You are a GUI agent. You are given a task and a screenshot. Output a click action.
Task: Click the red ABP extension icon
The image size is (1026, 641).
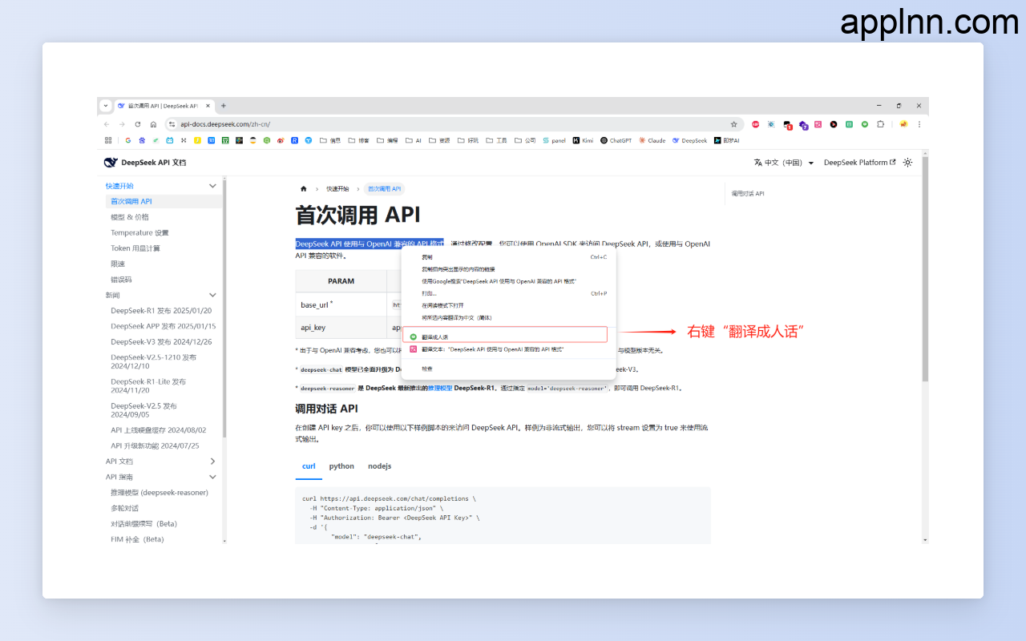[x=755, y=124]
